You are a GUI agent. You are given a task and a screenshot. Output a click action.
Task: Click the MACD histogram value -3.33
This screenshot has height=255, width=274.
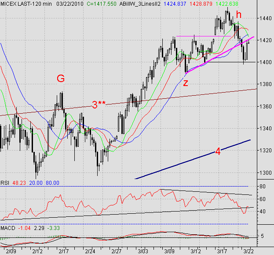tap(54, 228)
